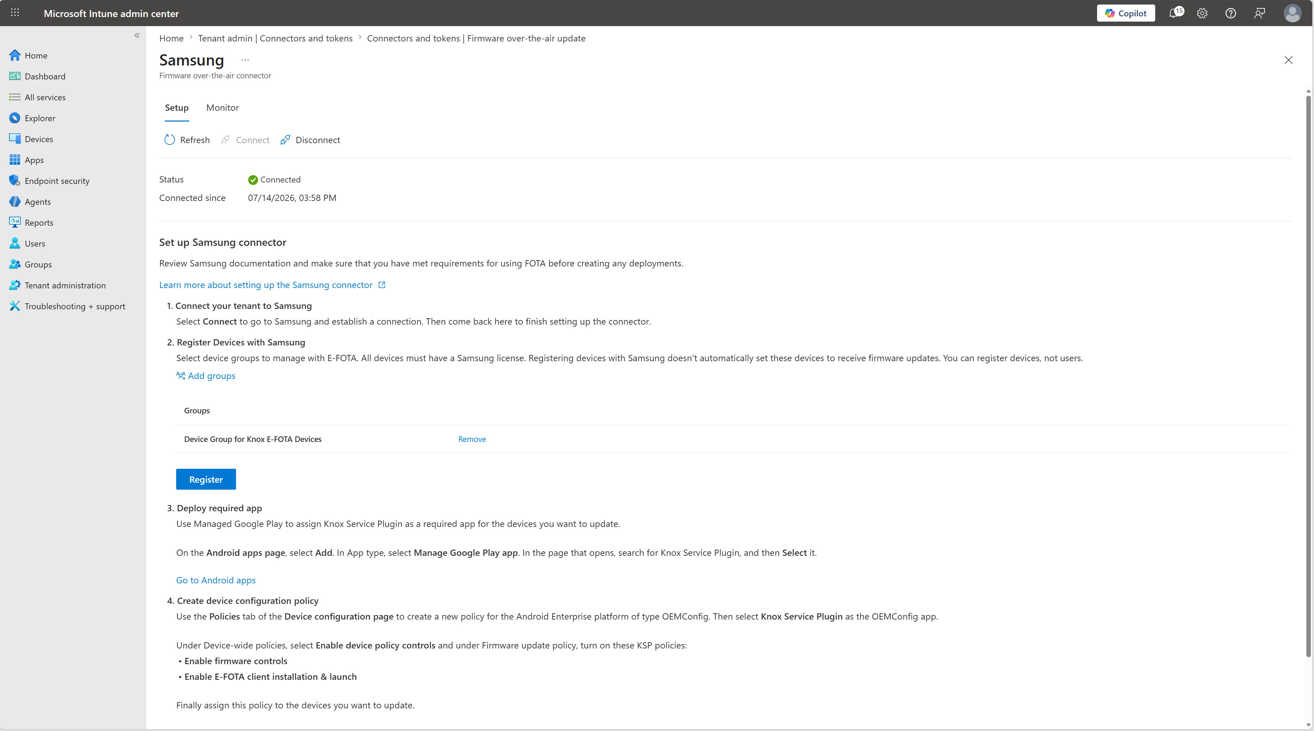Screen dimensions: 1314x731
Task: Click Disconnect in the command bar
Action: point(310,140)
